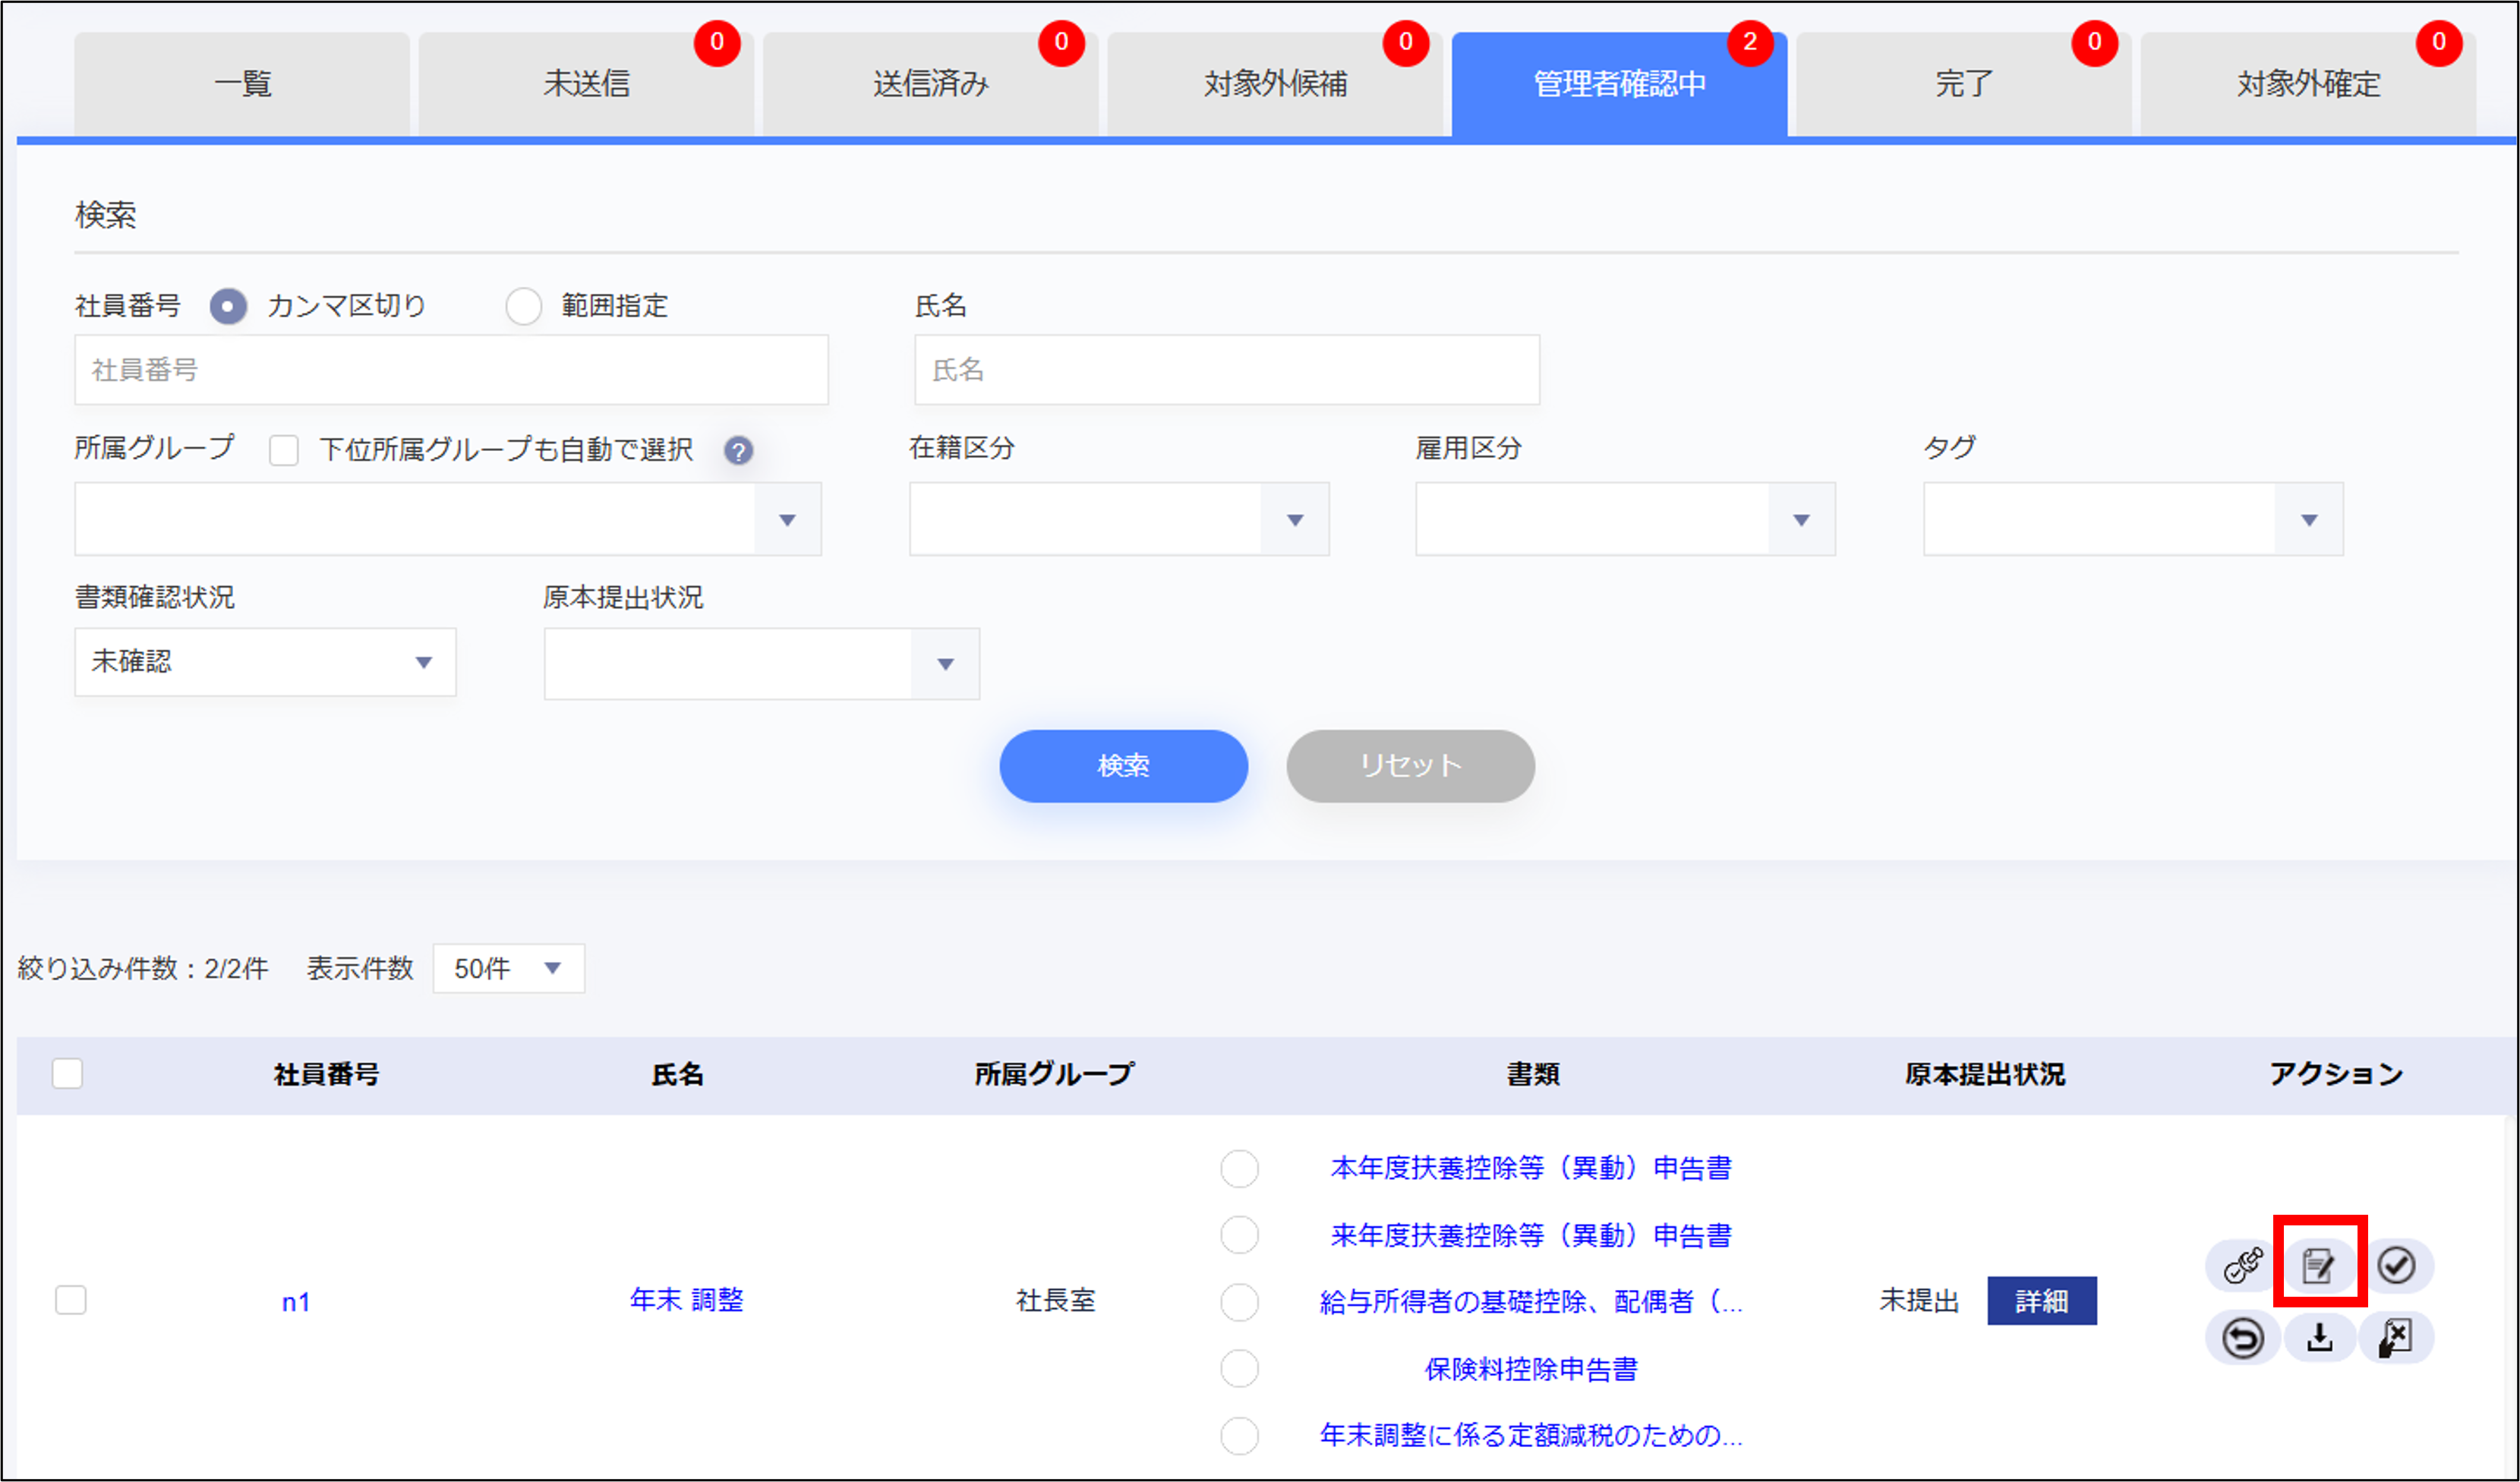Select radio circle beside 本年度扶養控除等（異動）申告書
Viewport: 2520px width, 1482px height.
click(x=1239, y=1168)
